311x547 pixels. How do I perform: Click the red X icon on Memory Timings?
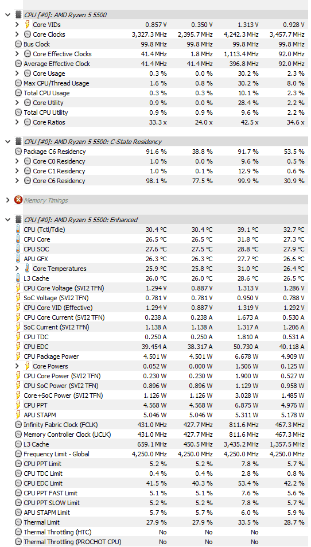click(18, 200)
